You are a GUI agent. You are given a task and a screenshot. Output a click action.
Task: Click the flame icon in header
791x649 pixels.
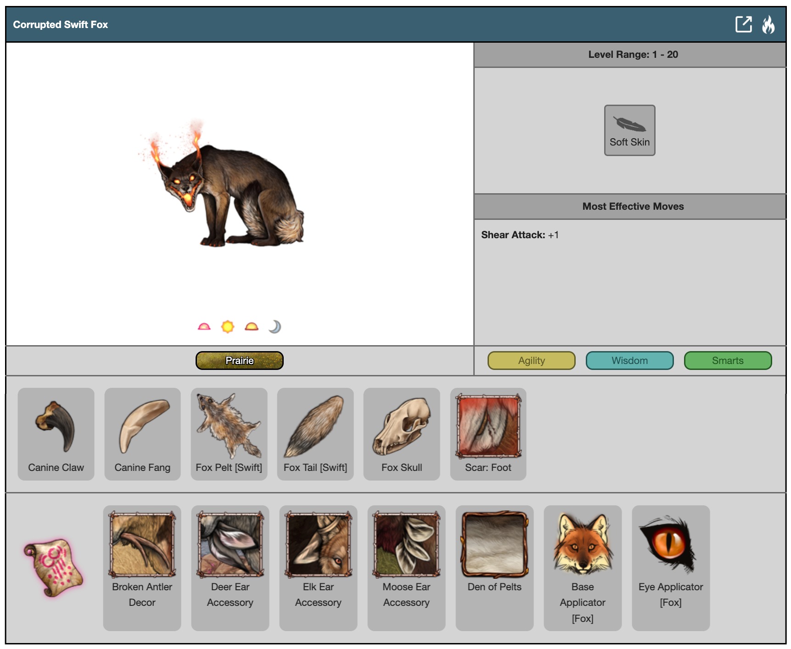768,25
